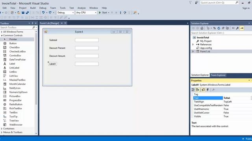Click the Label4 control on the form
252x141 pixels.
[52, 64]
